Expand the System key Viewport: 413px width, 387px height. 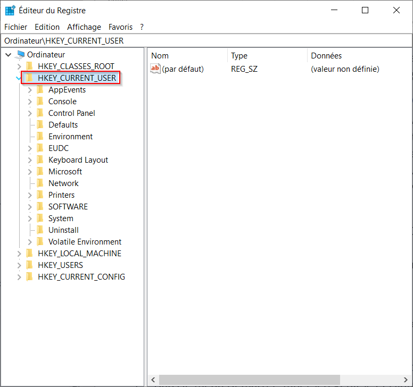30,218
